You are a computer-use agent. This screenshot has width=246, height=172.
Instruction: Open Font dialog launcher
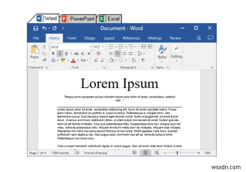104,67
